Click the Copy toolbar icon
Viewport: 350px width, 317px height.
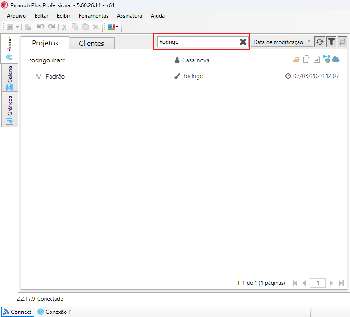[x=75, y=27]
